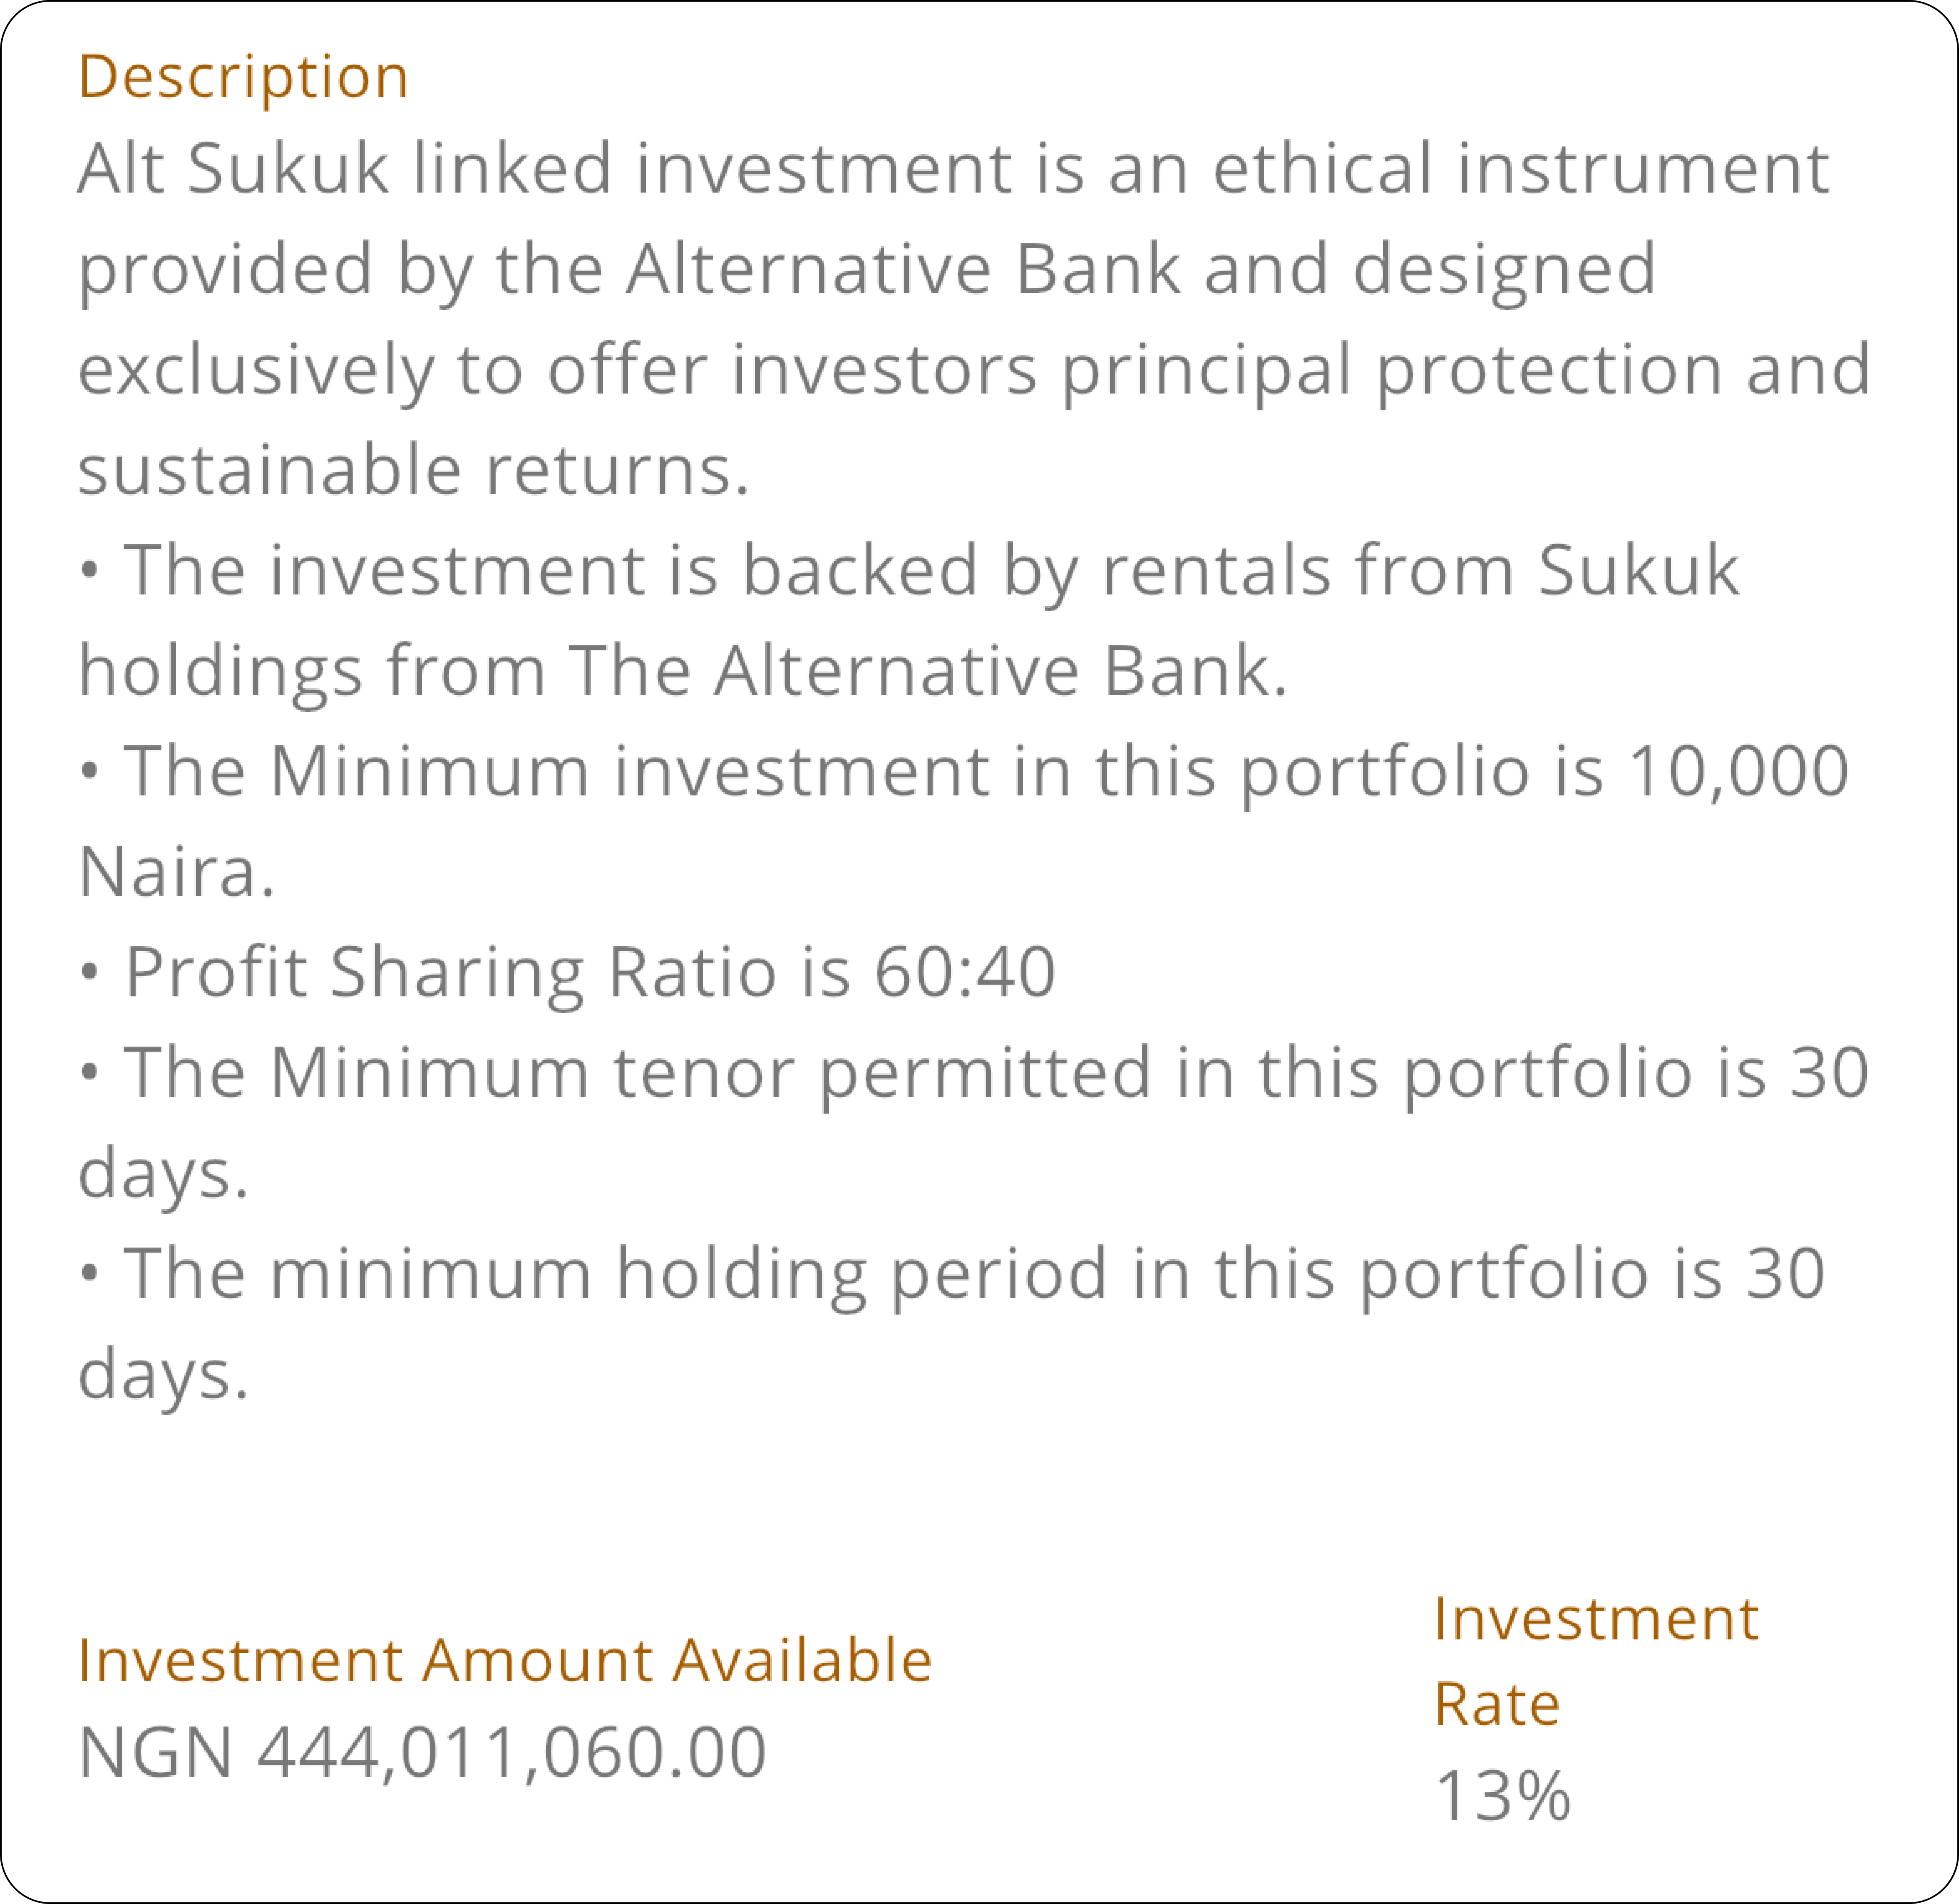This screenshot has width=1959, height=1904.
Task: Click the Profit Sharing Ratio 60:40 line
Action: point(567,972)
